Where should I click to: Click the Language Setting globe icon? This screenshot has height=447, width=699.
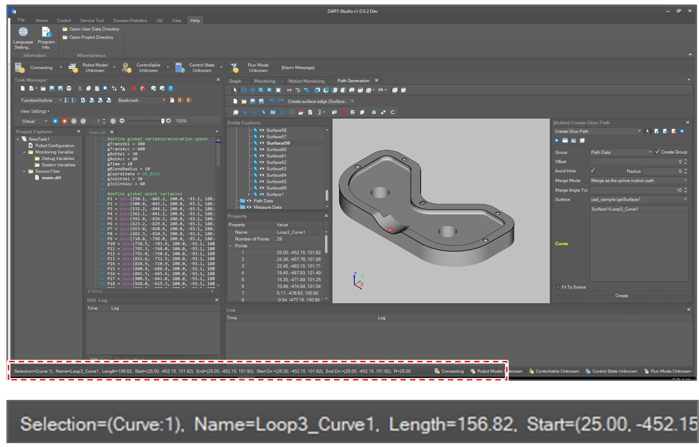[x=23, y=32]
